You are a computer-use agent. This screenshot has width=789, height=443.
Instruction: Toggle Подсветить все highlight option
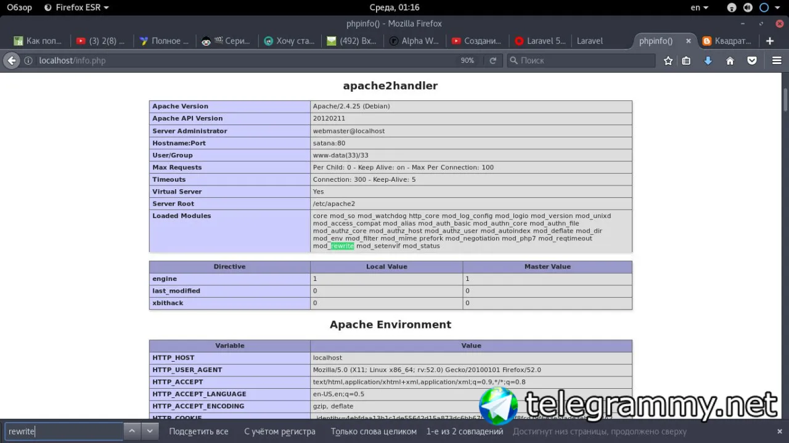point(198,431)
